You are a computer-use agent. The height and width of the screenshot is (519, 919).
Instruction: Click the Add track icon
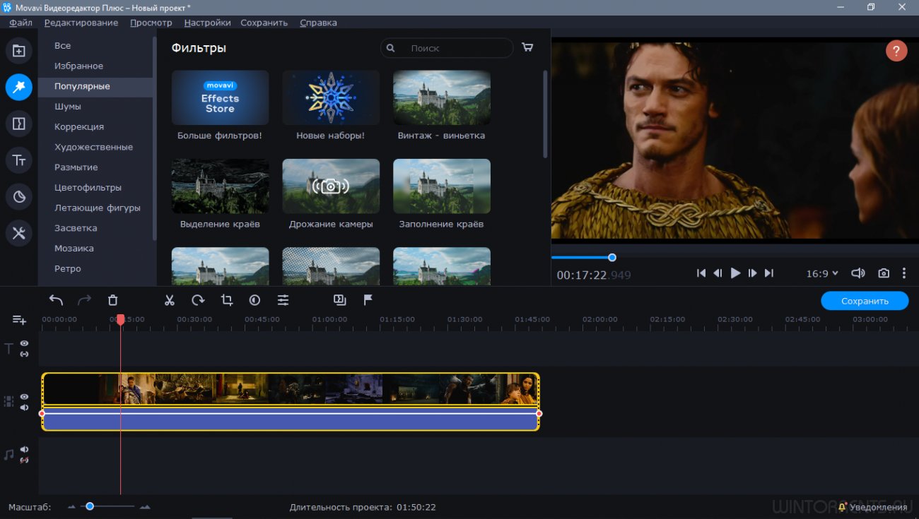click(x=19, y=320)
